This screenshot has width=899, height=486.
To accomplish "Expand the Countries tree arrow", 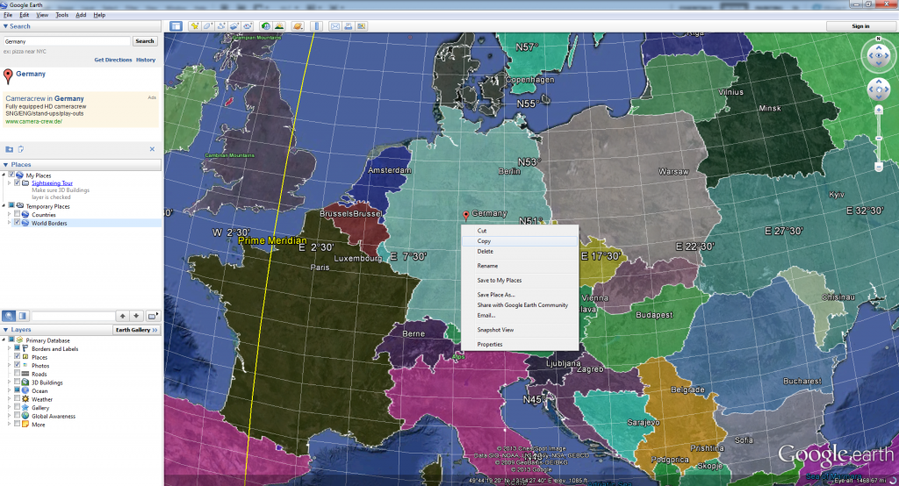I will [x=9, y=214].
